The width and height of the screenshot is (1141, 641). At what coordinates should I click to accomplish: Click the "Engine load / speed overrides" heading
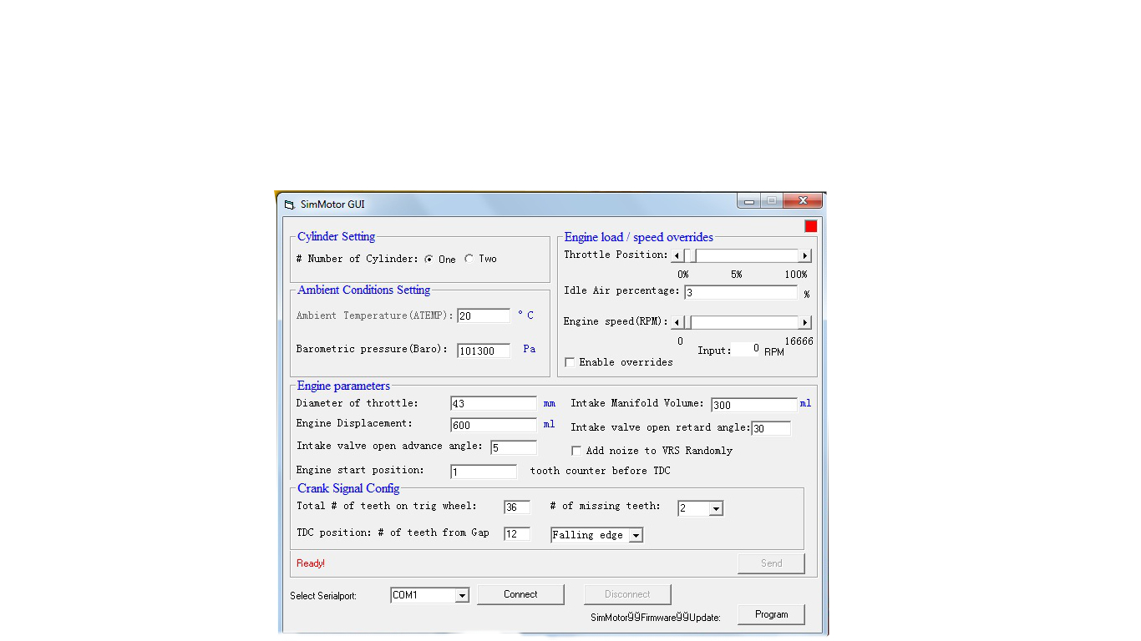[639, 237]
